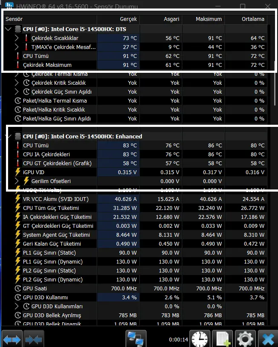Click thermometer icon beside Çekirdek Maksimum
The width and height of the screenshot is (278, 347).
coord(18,65)
